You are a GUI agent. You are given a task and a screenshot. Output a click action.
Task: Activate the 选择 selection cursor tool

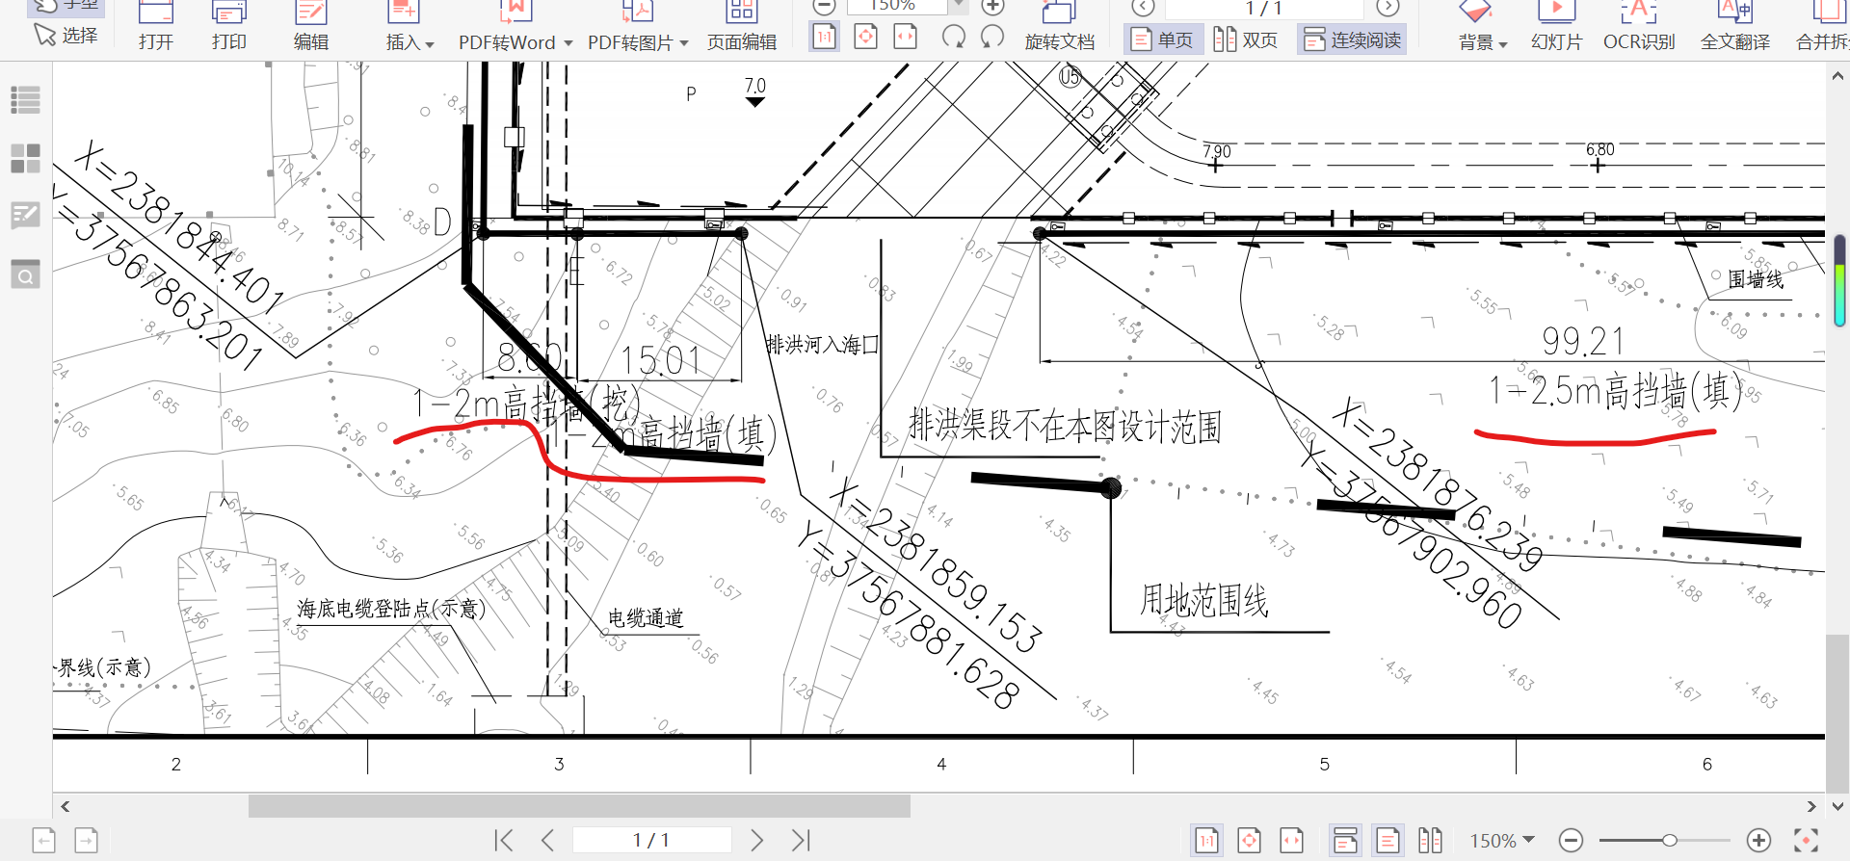pos(66,36)
